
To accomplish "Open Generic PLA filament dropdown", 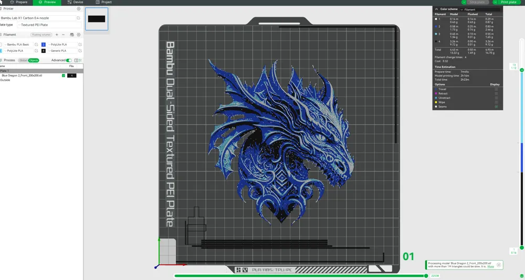I will point(62,51).
